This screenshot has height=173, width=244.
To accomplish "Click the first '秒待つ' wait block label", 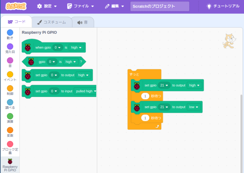I will pos(156,96).
